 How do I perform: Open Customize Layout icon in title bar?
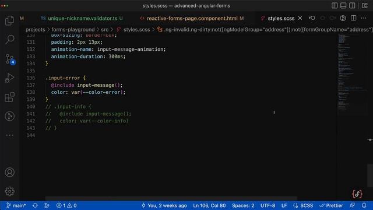pos(365,5)
